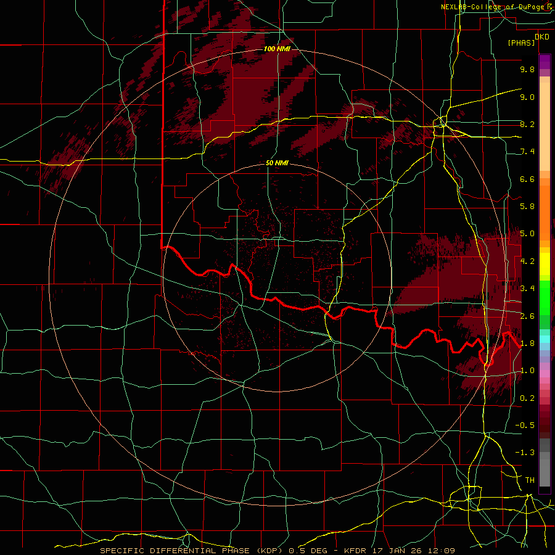Click the 2.6 value on the color scale
Viewport: 555px width, 555px height.
pyautogui.click(x=527, y=316)
